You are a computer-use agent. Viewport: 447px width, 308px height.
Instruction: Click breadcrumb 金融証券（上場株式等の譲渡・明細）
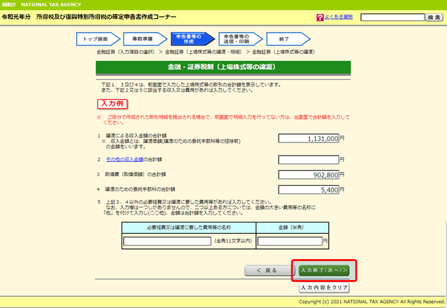(x=203, y=52)
